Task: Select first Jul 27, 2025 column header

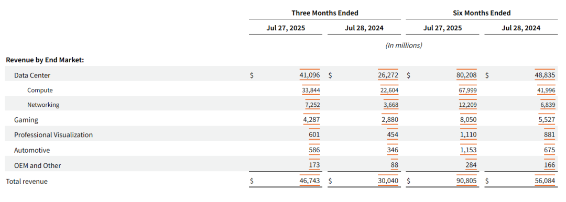Action: point(286,28)
